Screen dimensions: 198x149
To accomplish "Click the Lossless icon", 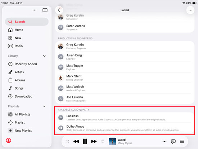I will (61, 118).
